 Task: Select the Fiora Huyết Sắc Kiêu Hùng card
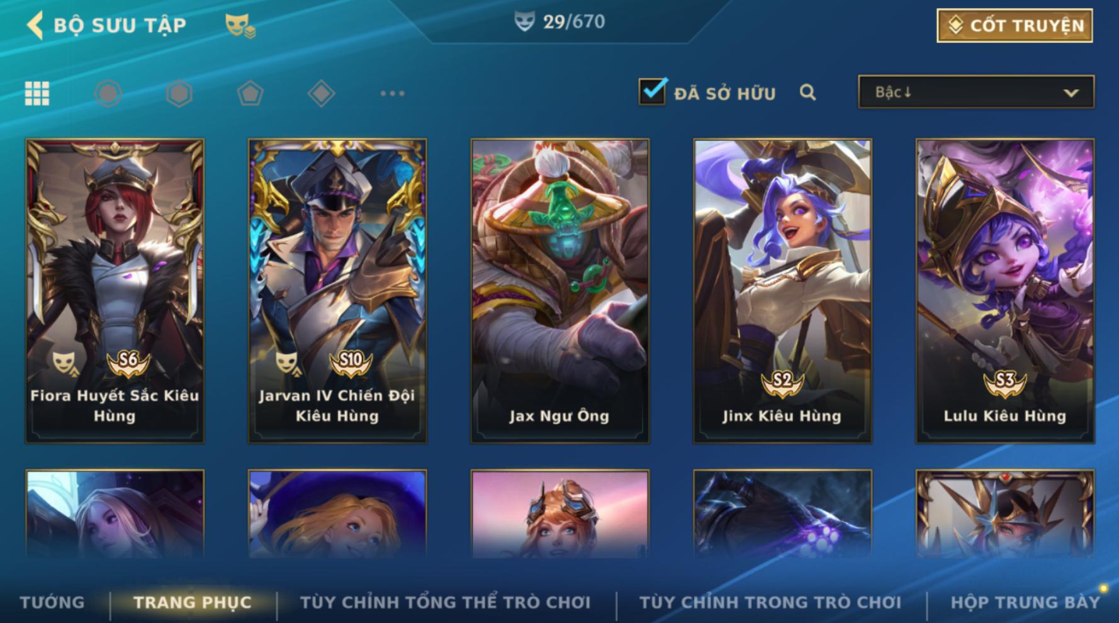tap(115, 291)
